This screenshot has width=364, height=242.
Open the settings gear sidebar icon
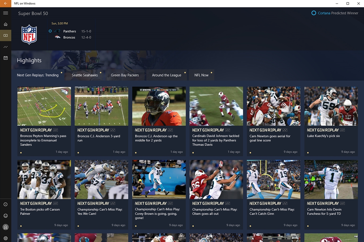[5, 238]
